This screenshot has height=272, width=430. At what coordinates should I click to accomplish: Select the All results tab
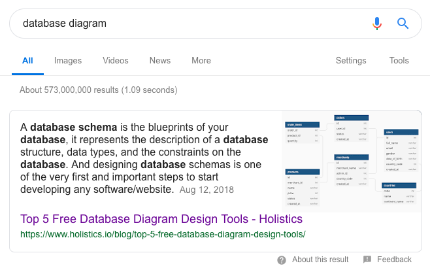coord(27,61)
